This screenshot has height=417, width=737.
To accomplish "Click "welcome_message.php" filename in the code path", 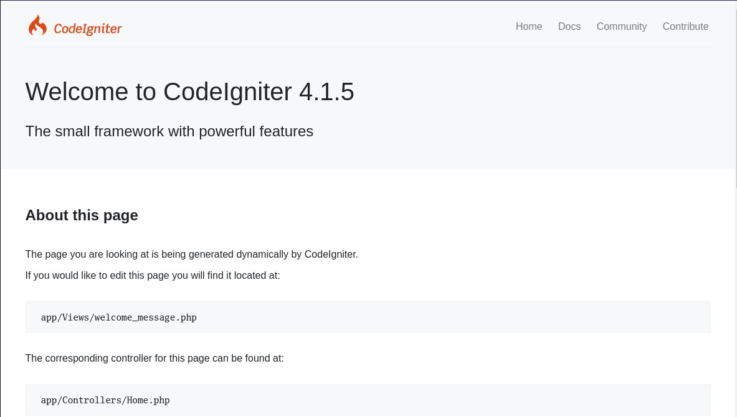I will coord(146,317).
